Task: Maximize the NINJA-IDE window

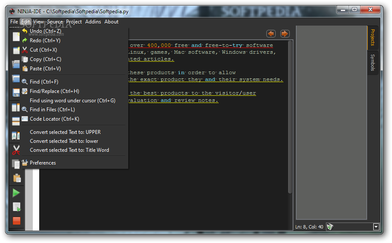Action: coord(354,10)
